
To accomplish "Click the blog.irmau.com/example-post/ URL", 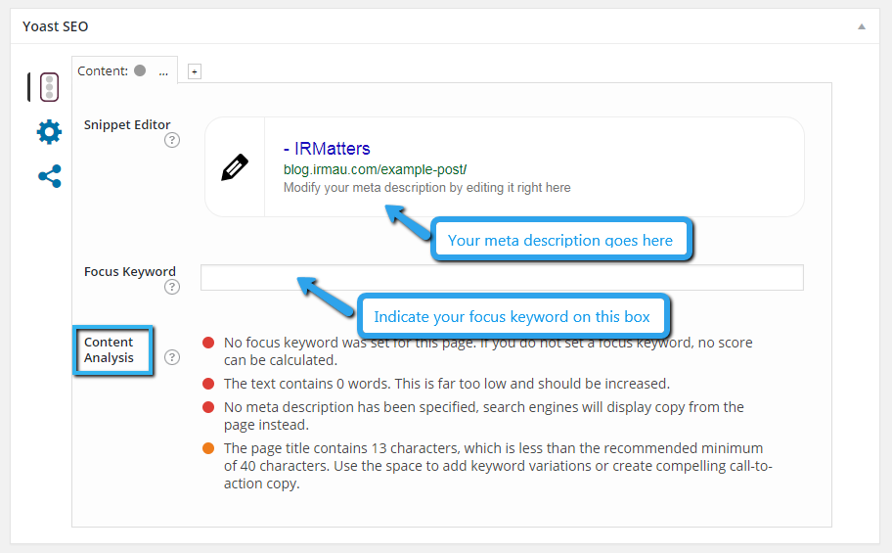I will pyautogui.click(x=375, y=169).
